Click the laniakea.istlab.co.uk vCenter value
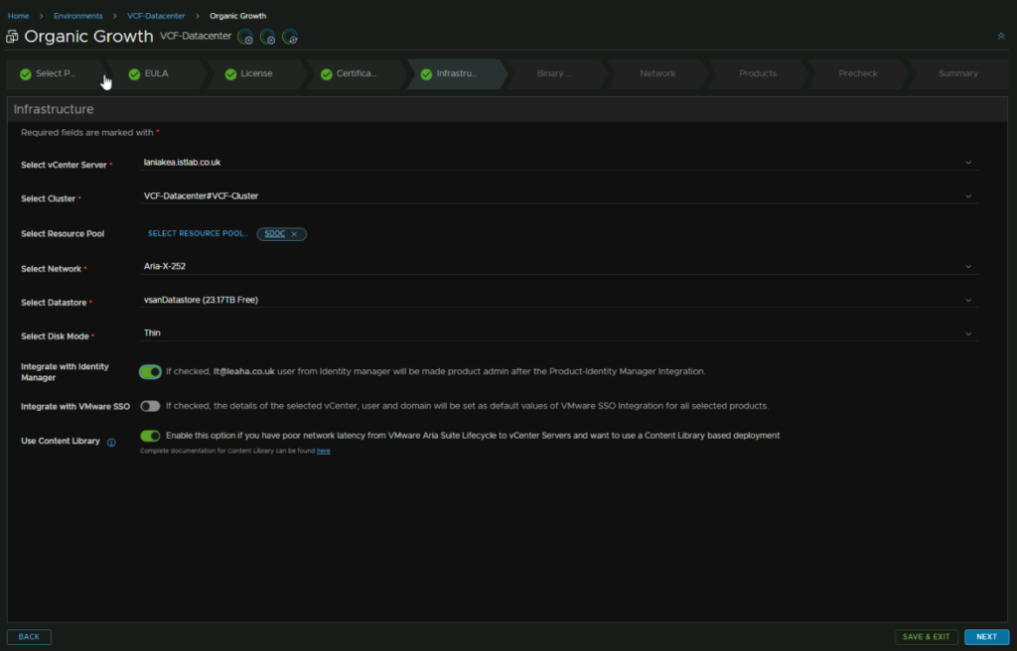The width and height of the screenshot is (1017, 651). (183, 162)
